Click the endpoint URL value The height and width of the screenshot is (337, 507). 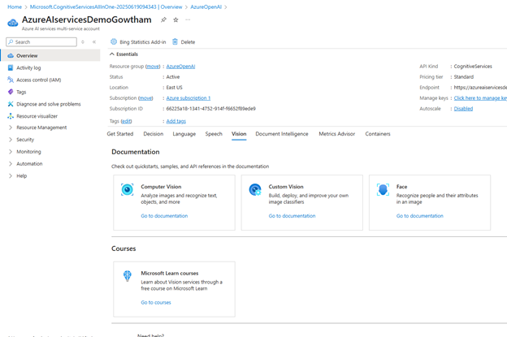tap(480, 87)
